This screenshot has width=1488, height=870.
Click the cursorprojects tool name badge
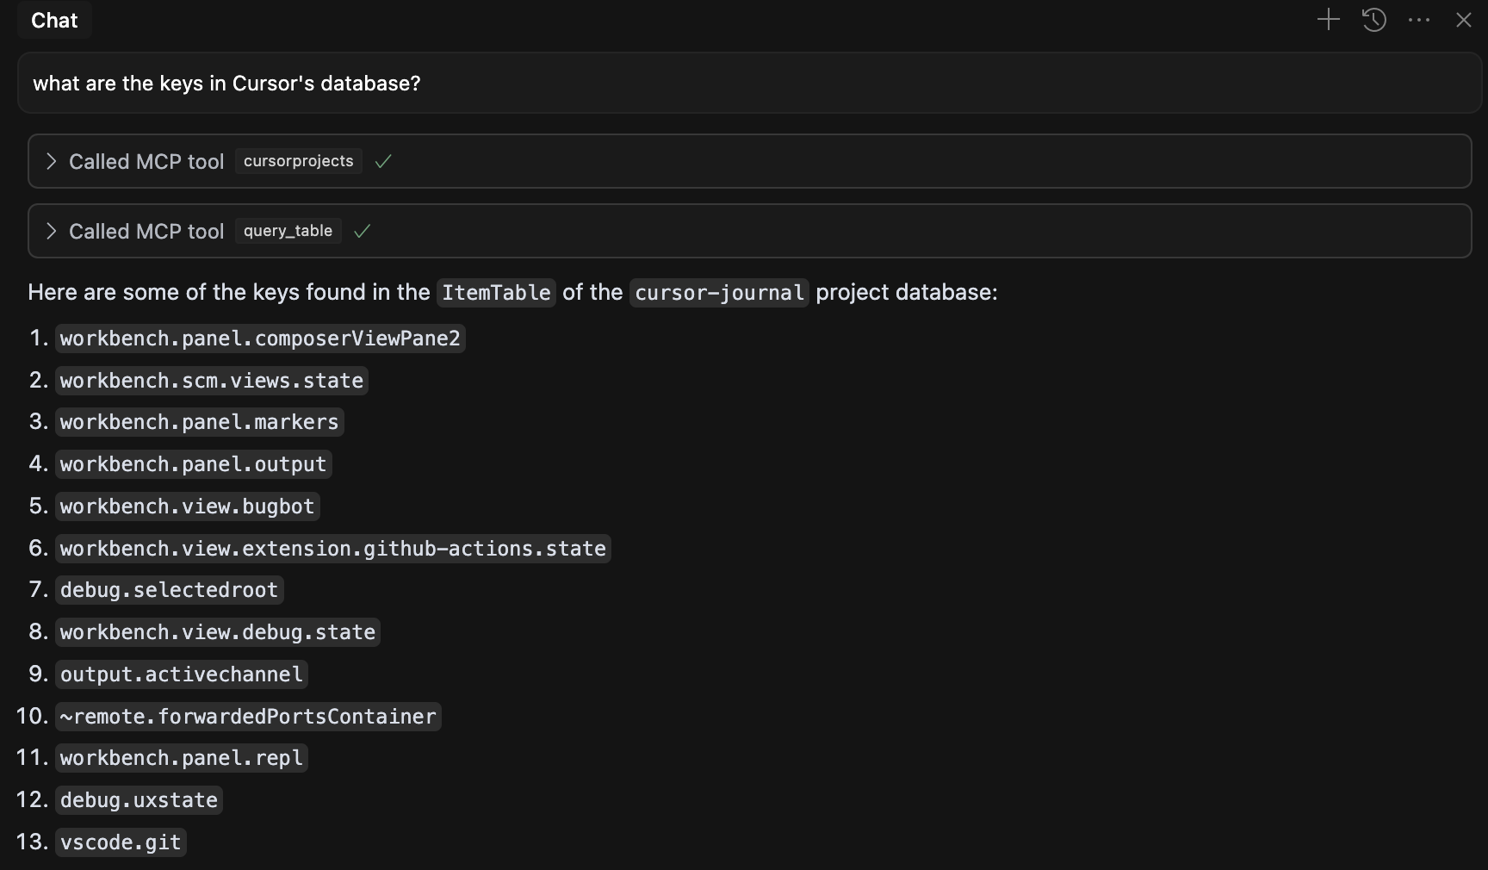pyautogui.click(x=298, y=161)
